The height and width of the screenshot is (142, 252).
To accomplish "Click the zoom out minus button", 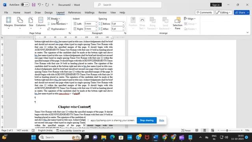I will [219, 131].
